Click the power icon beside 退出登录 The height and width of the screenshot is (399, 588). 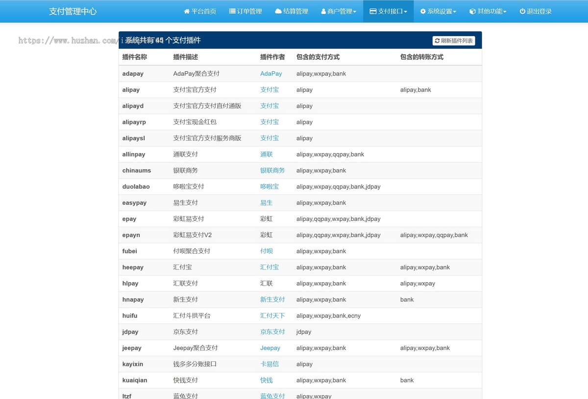522,11
